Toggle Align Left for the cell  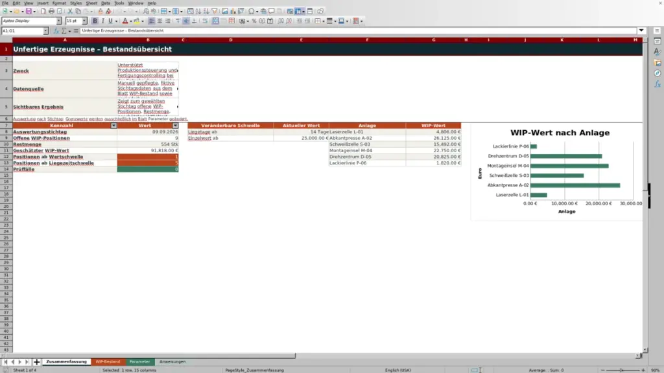(x=152, y=21)
